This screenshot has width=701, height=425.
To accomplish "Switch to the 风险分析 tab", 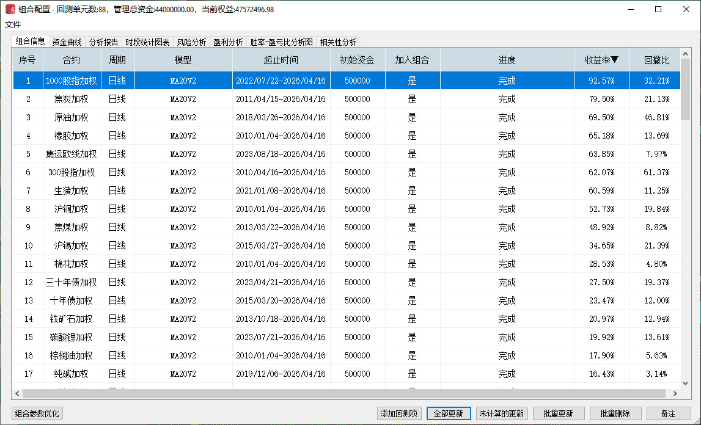I will (191, 42).
